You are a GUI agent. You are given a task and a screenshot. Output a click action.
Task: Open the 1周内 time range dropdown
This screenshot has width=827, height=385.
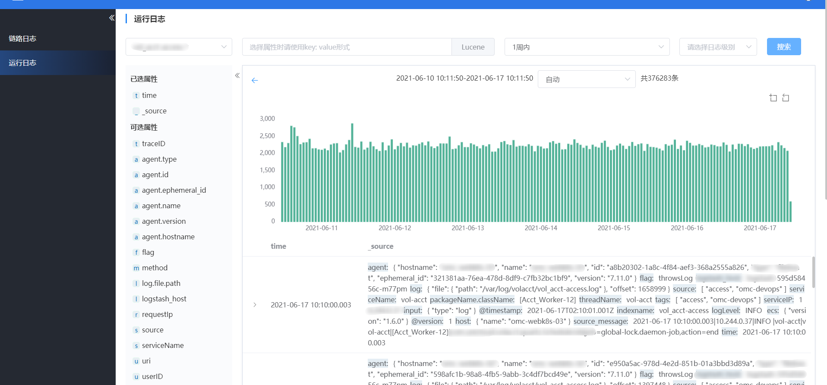pos(587,47)
